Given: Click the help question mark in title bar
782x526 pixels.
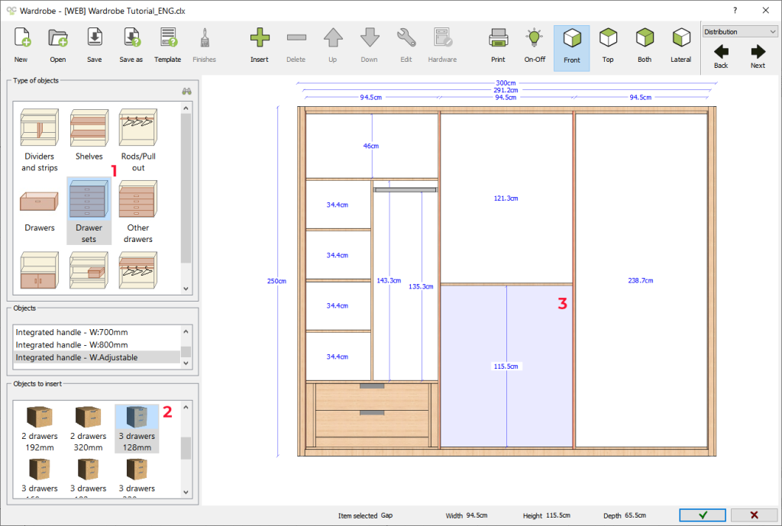Looking at the screenshot, I should point(735,11).
